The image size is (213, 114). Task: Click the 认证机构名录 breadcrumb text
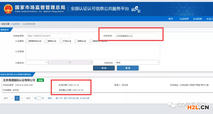tap(29, 24)
